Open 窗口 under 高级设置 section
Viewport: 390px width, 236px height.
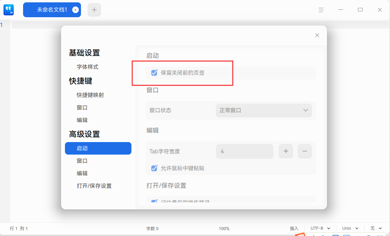click(x=82, y=161)
